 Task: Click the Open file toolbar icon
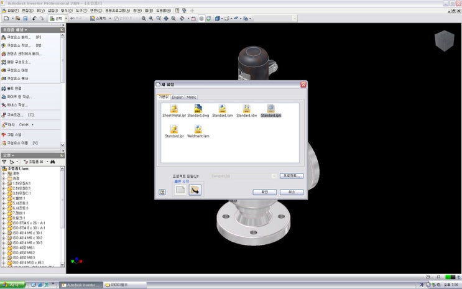point(18,19)
